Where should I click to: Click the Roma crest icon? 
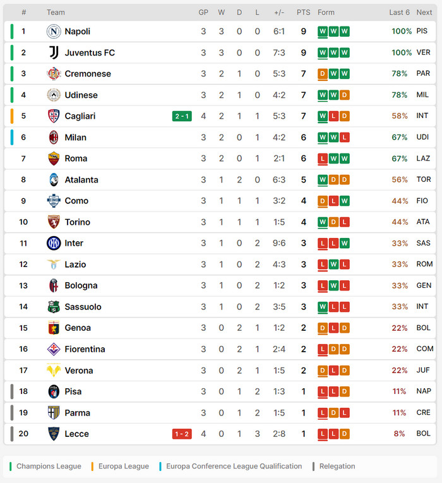(x=54, y=158)
